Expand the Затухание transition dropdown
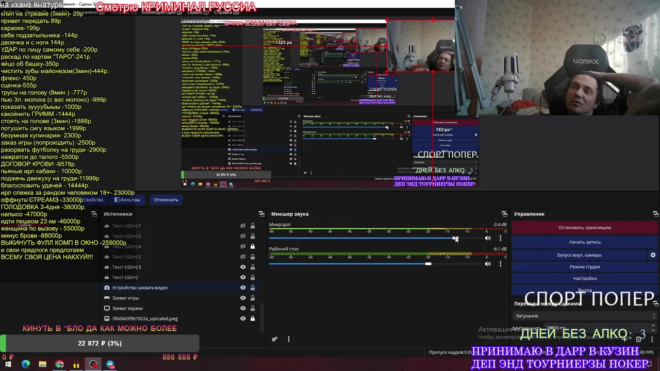 pyautogui.click(x=585, y=316)
